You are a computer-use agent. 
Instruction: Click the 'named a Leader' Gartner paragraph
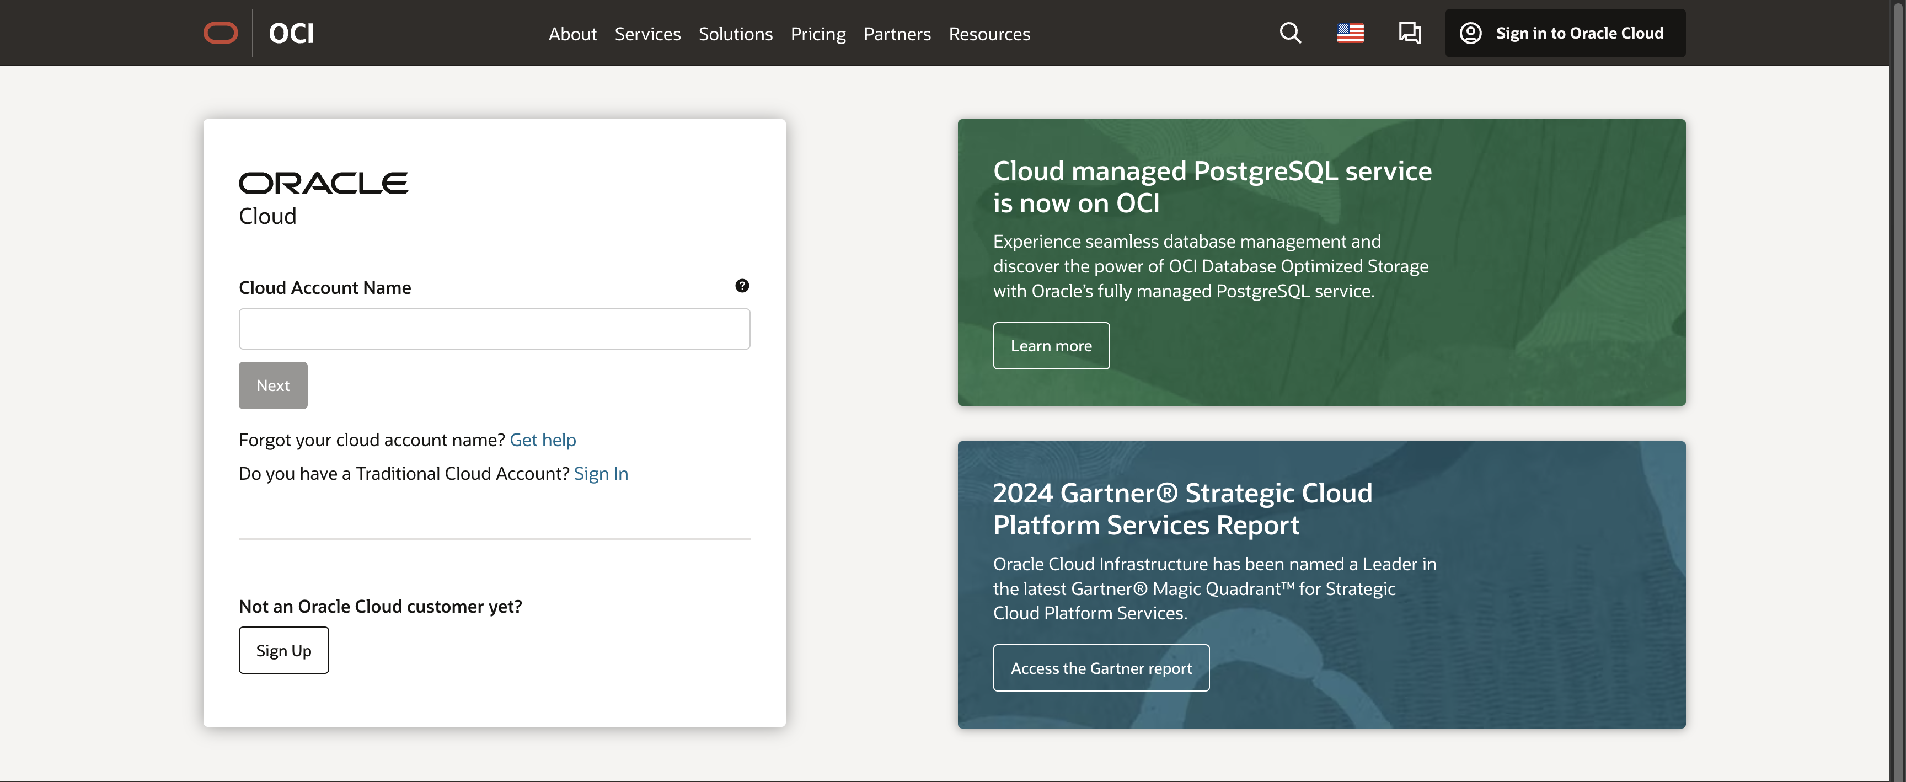coord(1214,589)
